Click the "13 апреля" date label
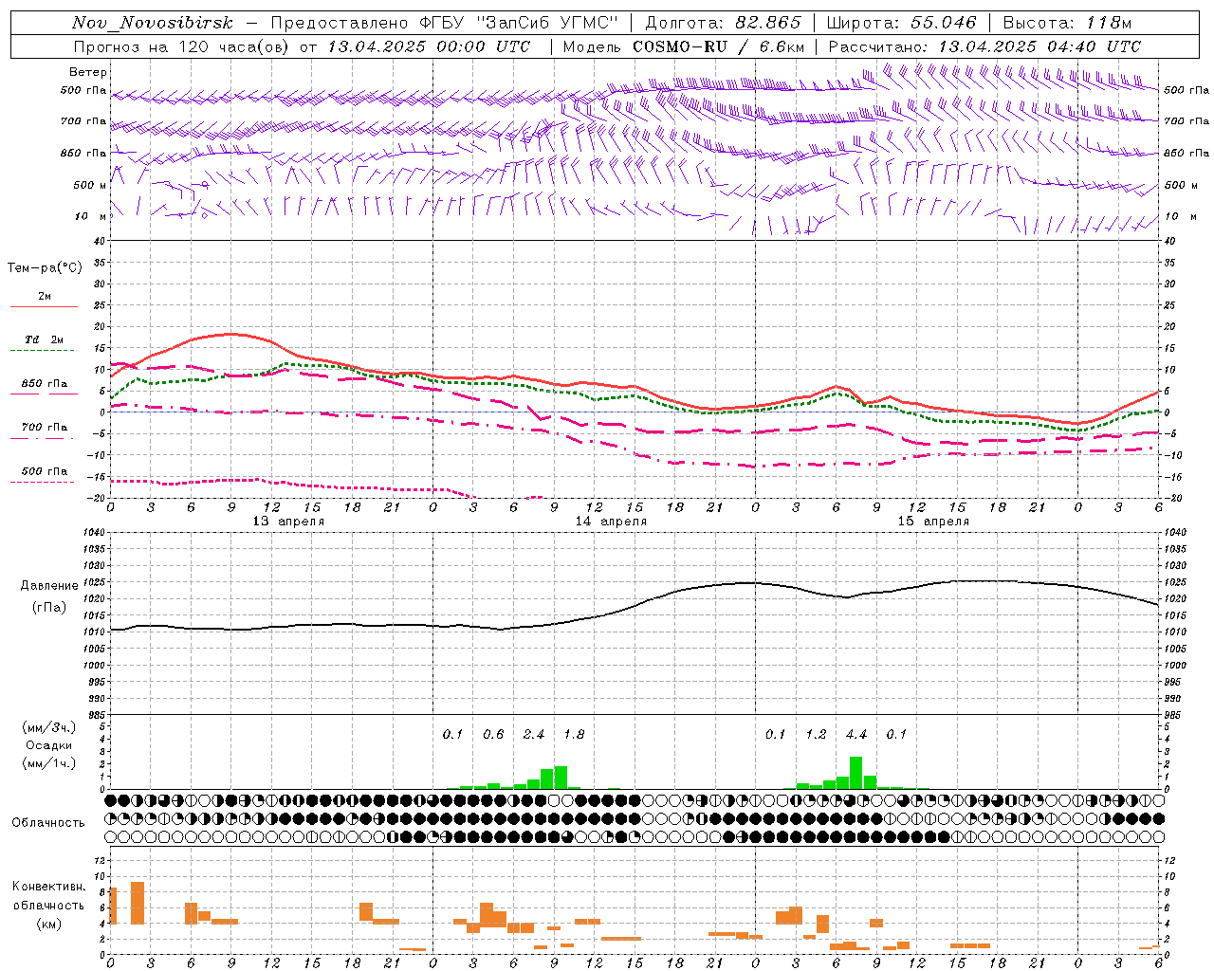Image resolution: width=1214 pixels, height=971 pixels. [288, 522]
